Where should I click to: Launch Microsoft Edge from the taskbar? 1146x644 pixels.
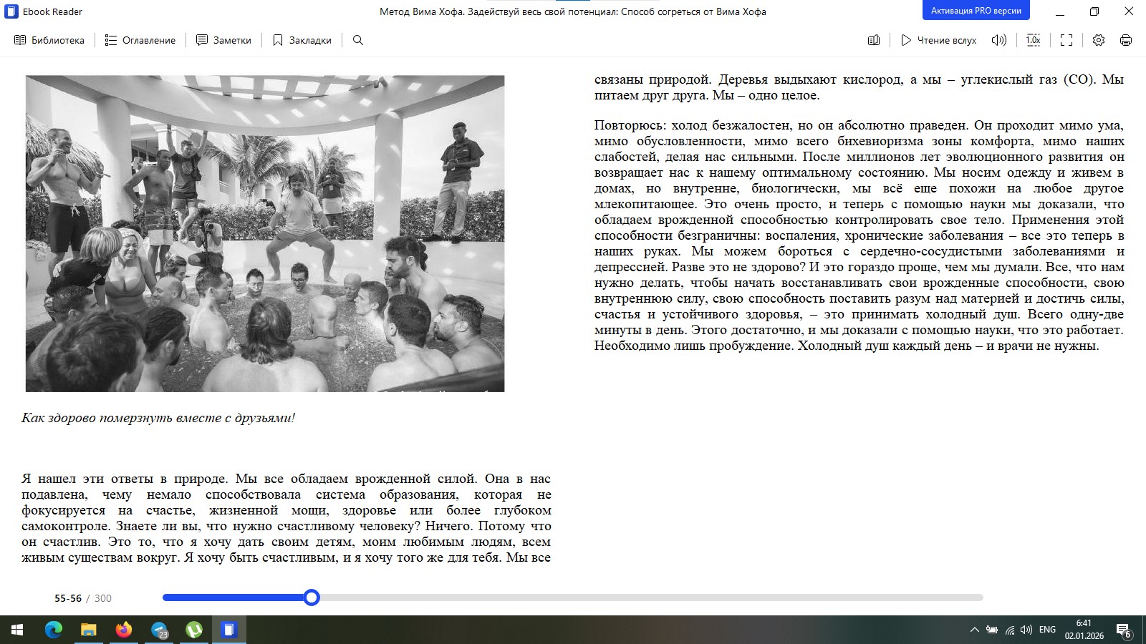tap(54, 630)
